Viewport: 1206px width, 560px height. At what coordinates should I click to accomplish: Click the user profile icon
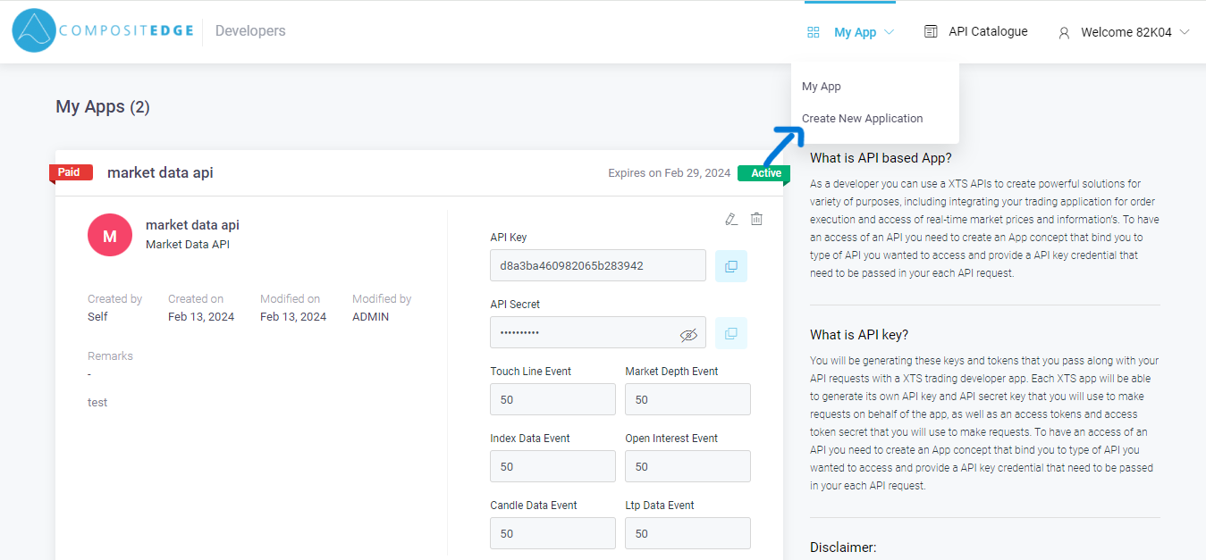tap(1064, 32)
